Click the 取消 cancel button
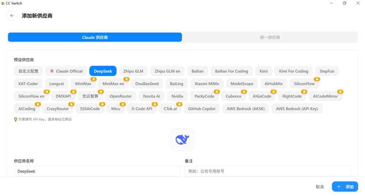 (320, 187)
